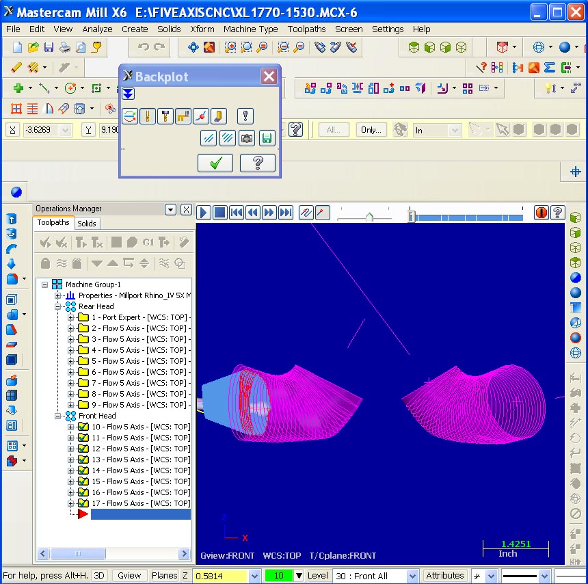Click the Z depth value field 0.5814
Image resolution: width=588 pixels, height=584 pixels.
click(x=220, y=576)
